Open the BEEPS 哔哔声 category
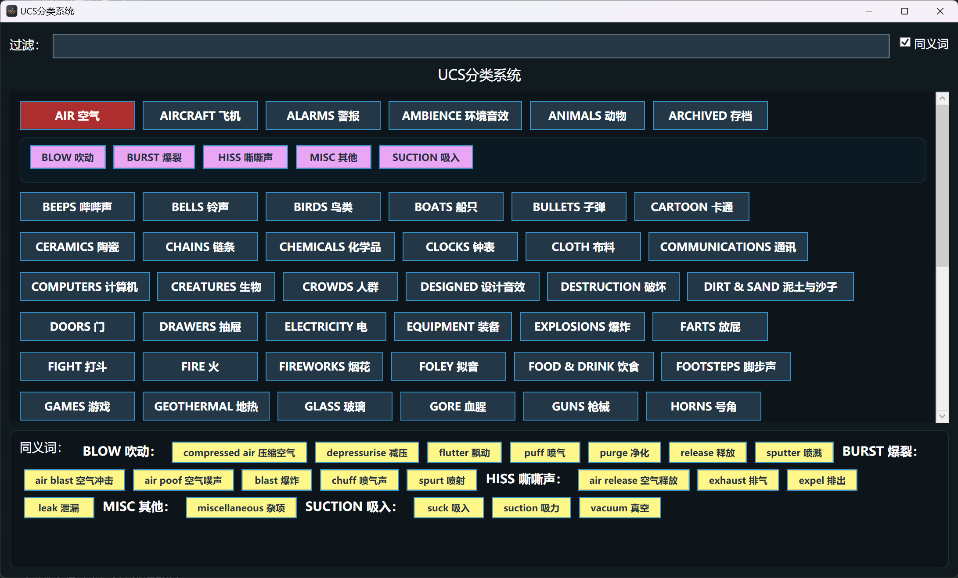Image resolution: width=958 pixels, height=578 pixels. click(x=77, y=207)
